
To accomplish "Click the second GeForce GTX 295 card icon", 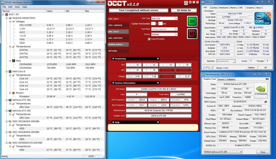I will 10,111.
